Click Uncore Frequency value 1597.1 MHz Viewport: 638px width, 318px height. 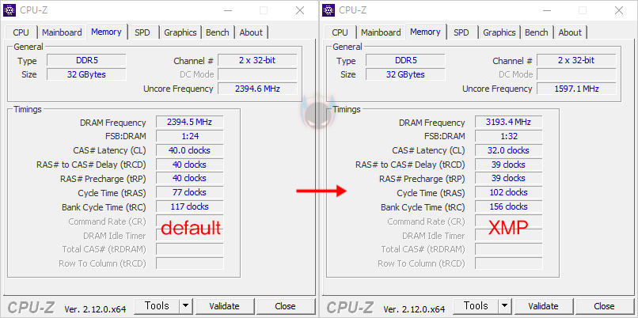coord(576,89)
